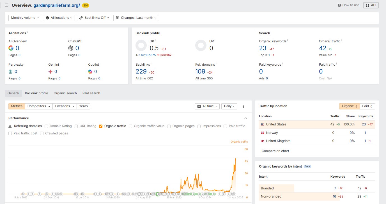Click the Copilot logo icon
The height and width of the screenshot is (204, 386).
point(90,72)
